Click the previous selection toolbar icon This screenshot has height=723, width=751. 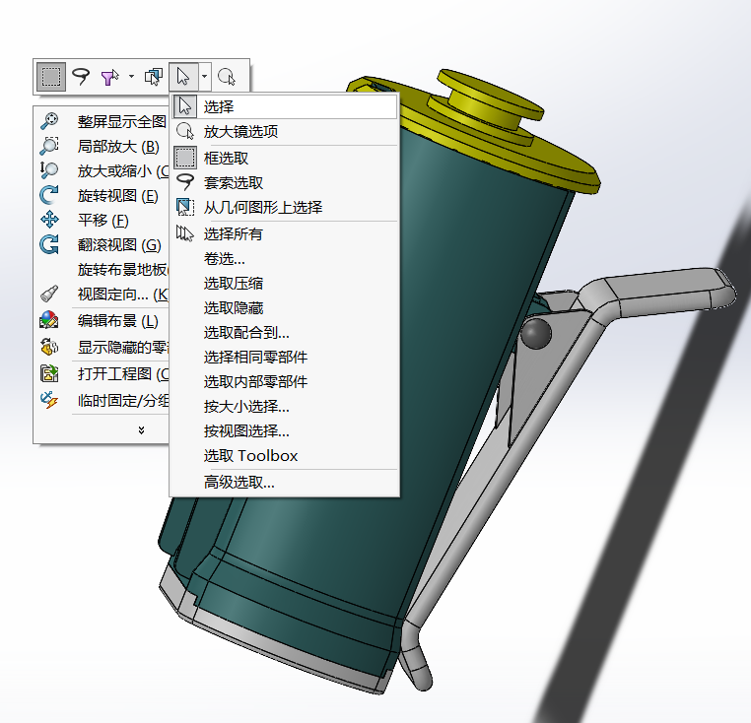[154, 77]
